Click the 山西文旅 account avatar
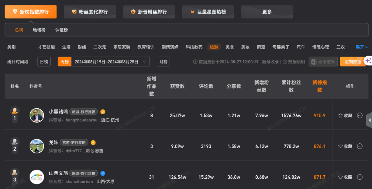Viewport: 372px width, 189px height. (x=37, y=177)
